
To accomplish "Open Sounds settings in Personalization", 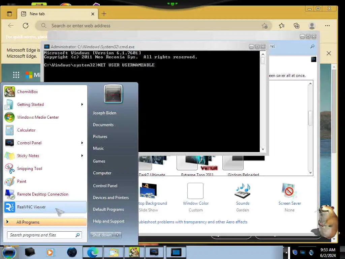I will pos(243,197).
